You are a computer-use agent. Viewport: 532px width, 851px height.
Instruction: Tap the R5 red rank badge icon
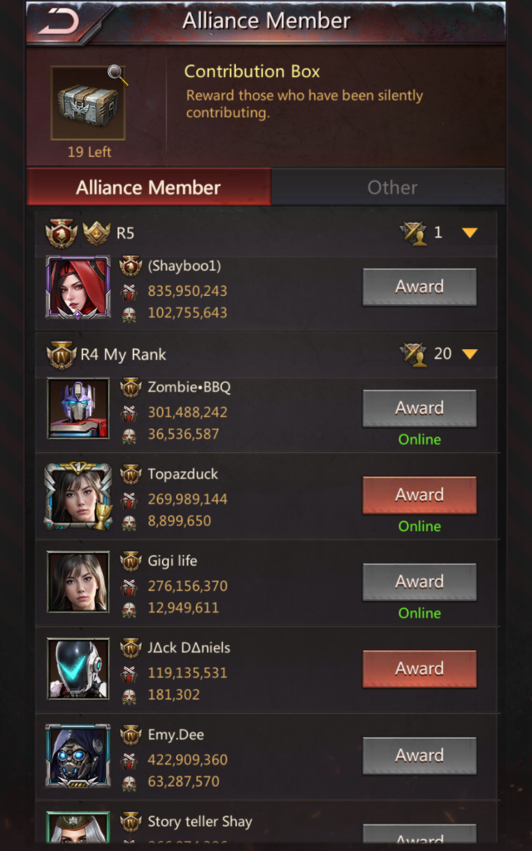point(62,234)
